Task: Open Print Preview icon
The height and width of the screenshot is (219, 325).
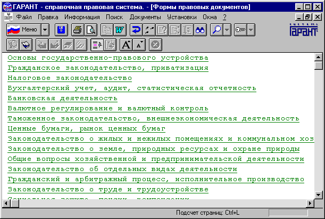Action: click(90, 30)
